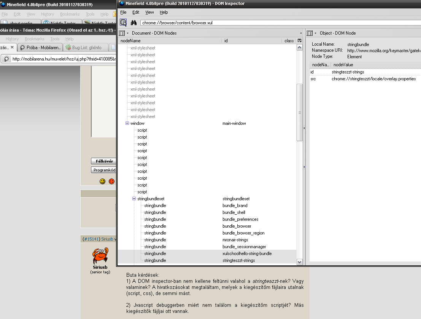Select src attribute row overlay.properties
The width and height of the screenshot is (421, 319).
pyautogui.click(x=365, y=79)
